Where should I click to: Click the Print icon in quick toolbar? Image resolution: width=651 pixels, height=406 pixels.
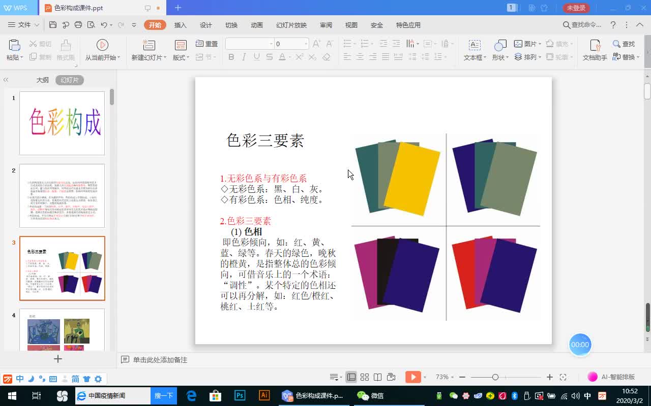coord(78,25)
